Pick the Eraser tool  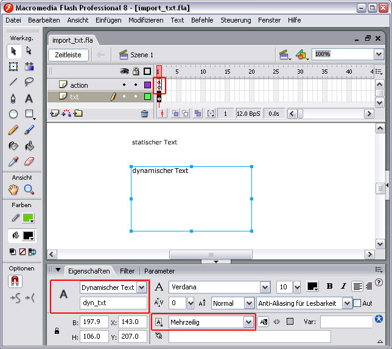[x=29, y=161]
